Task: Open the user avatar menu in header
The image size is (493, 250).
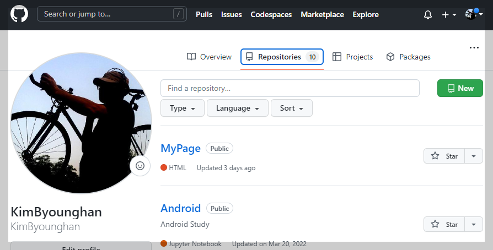Action: click(474, 14)
